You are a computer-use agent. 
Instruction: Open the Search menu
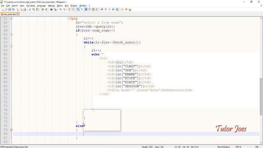[x=15, y=6]
